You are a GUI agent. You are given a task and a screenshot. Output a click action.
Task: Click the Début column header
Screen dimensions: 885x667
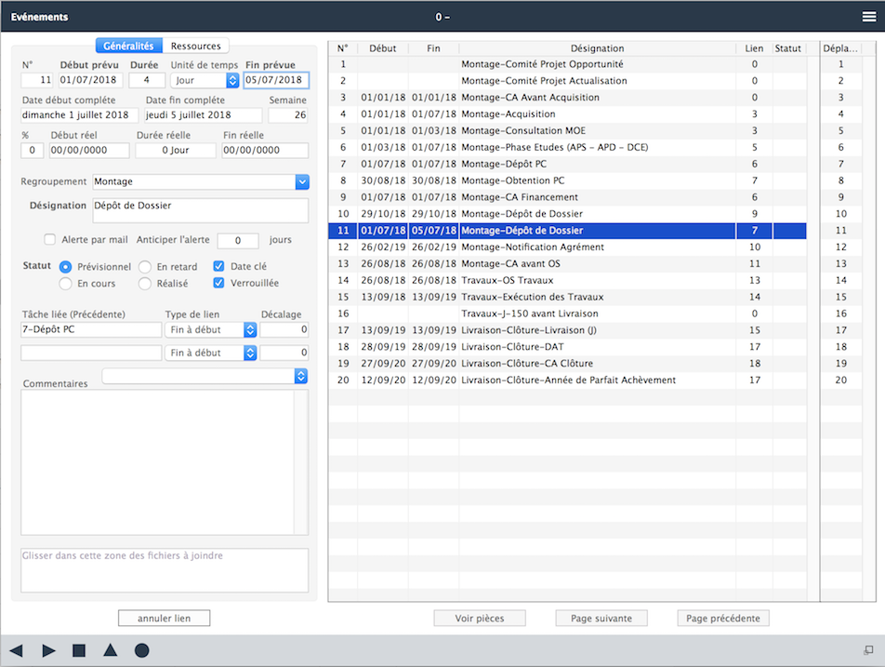click(383, 48)
